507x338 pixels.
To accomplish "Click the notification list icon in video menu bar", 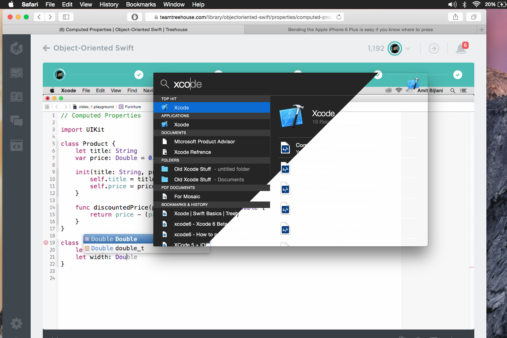I will (463, 91).
